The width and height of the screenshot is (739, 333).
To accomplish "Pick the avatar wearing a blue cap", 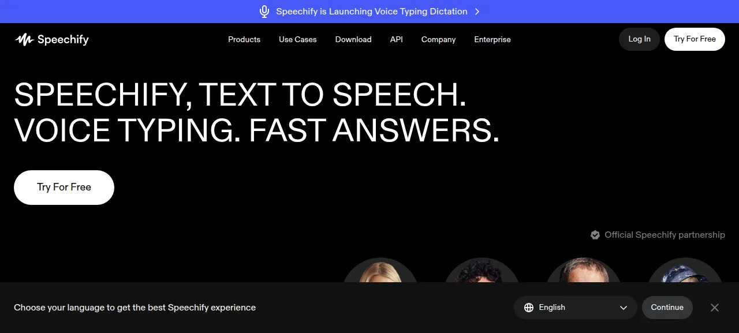I will coord(685,270).
